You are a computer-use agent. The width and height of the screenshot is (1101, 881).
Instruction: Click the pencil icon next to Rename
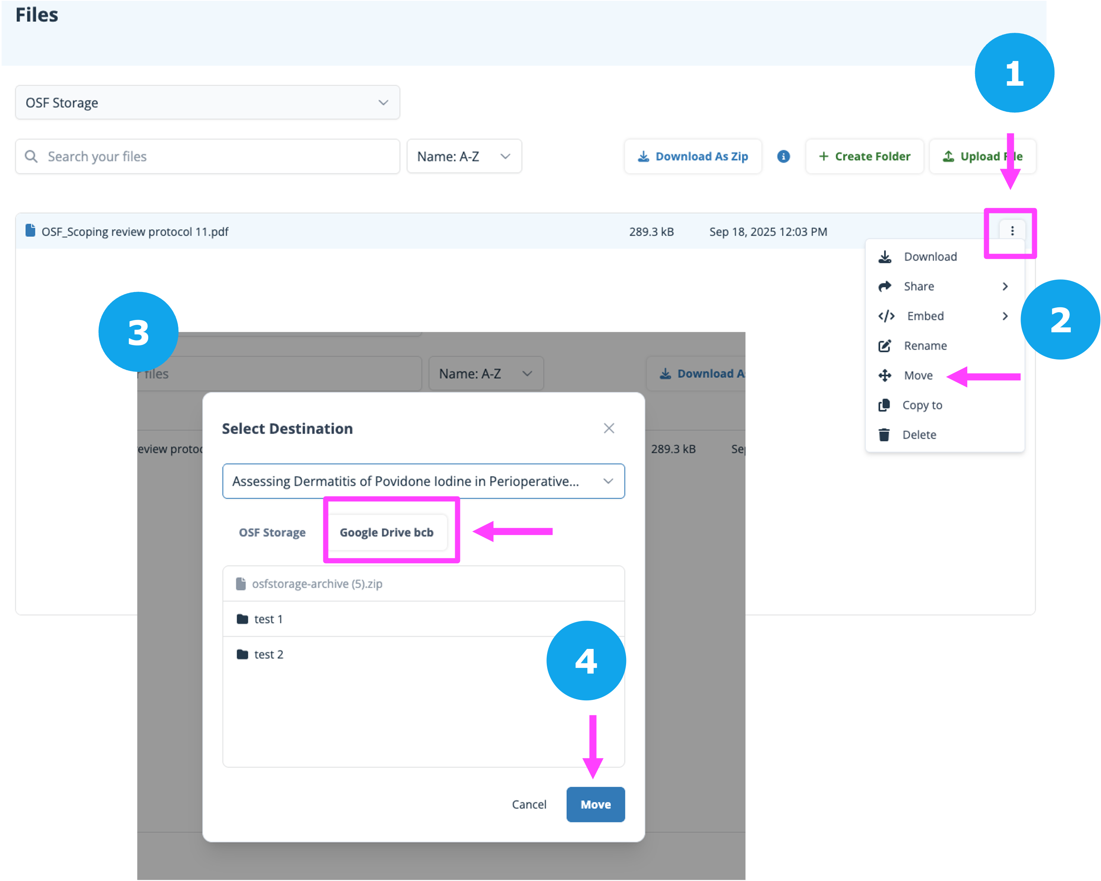pos(884,346)
